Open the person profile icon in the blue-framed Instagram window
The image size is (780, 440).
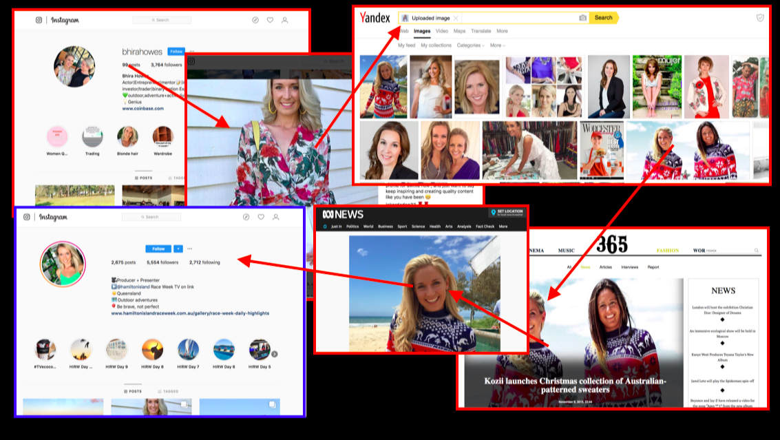275,217
